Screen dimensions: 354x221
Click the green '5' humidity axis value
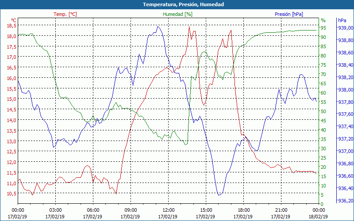322,195
